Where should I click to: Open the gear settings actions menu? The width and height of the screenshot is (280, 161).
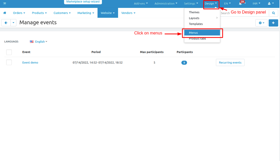[261, 23]
